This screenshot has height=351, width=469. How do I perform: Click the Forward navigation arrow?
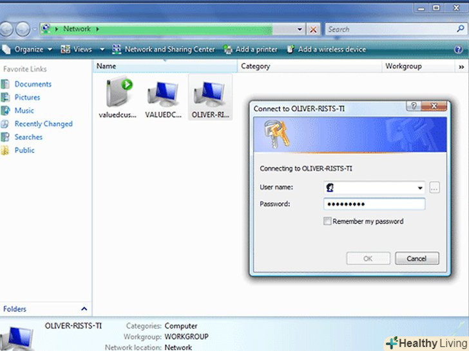pos(23,30)
